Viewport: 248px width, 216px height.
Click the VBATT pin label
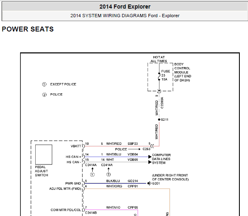tap(76, 146)
